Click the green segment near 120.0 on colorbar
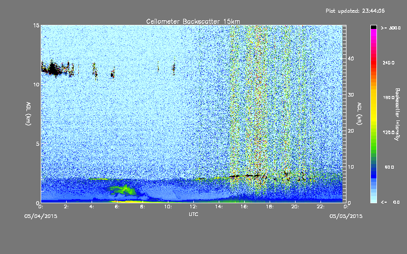The height and width of the screenshot is (254, 407). (x=373, y=135)
